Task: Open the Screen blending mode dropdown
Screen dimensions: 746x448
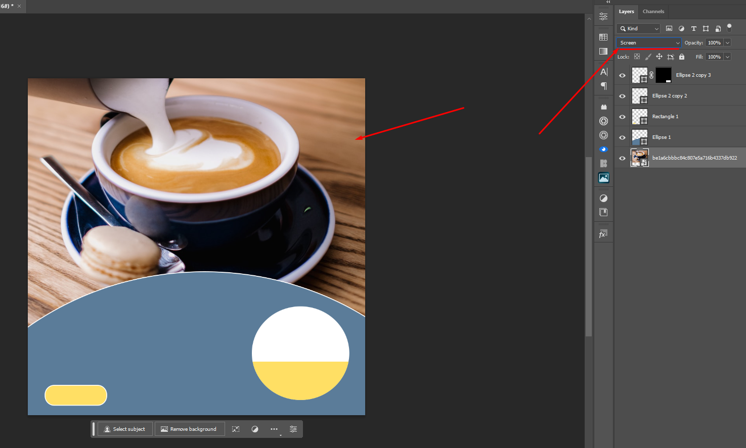Action: (x=648, y=42)
